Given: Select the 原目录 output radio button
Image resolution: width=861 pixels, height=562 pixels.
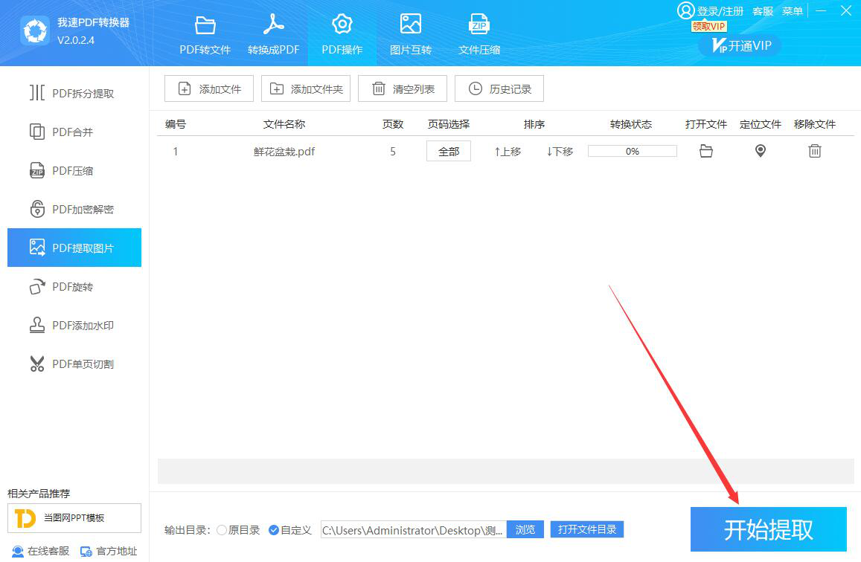Looking at the screenshot, I should (x=222, y=530).
